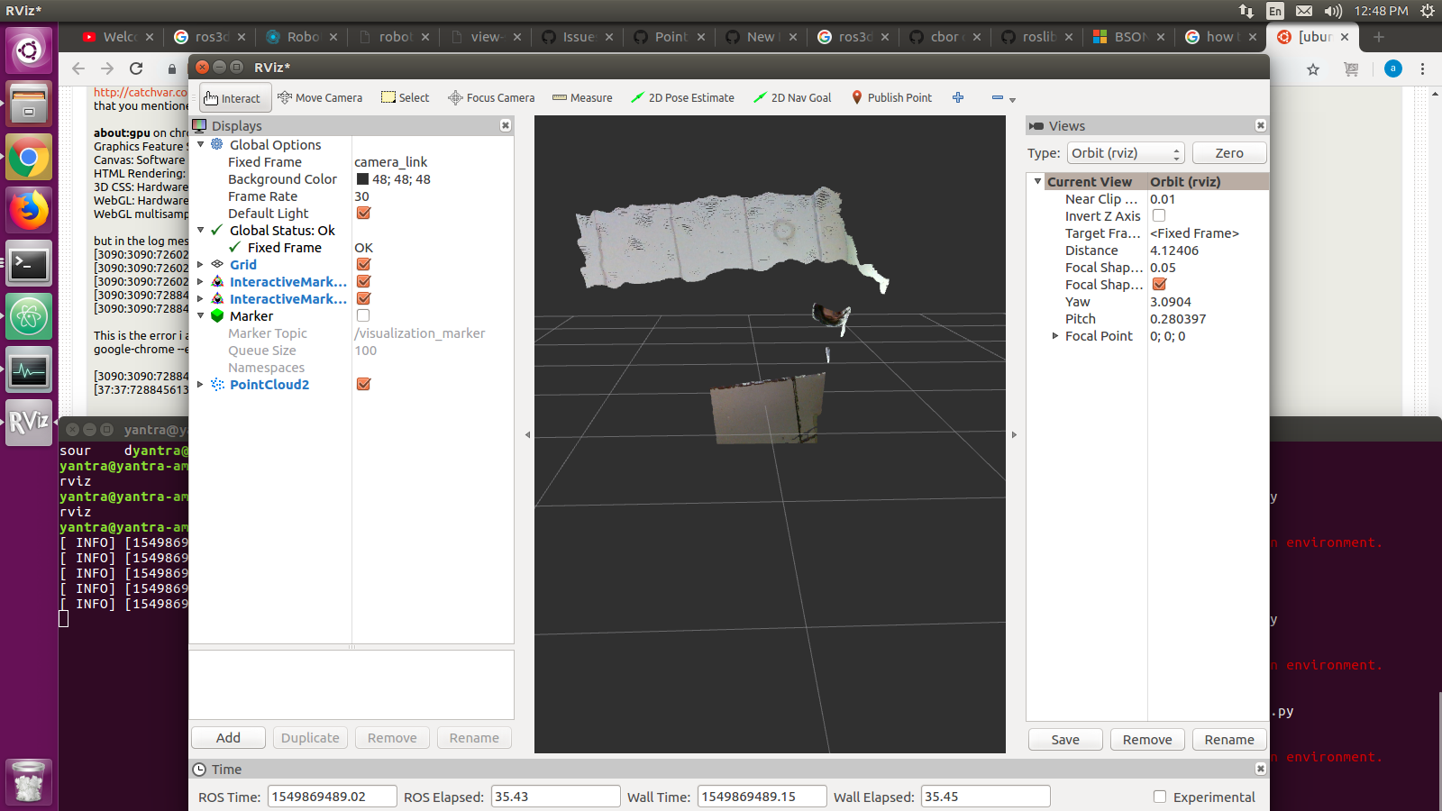Switch to the roslib browser tab
Image resolution: width=1442 pixels, height=811 pixels.
coord(1036,37)
